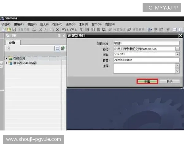184x147 pixels.
Task: Open the 选项(N) menu
Action: (x=71, y=24)
